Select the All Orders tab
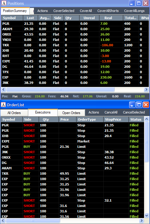This screenshot has height=224, width=150. (x=14, y=113)
